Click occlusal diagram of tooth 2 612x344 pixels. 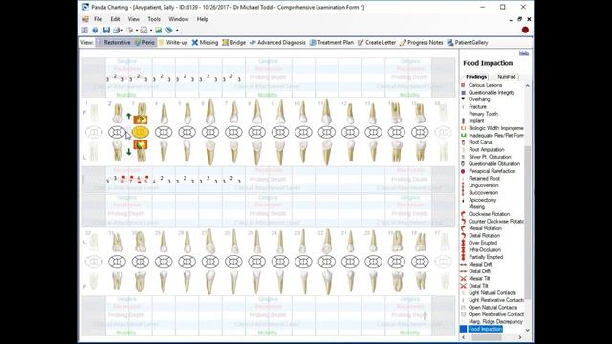pos(117,132)
